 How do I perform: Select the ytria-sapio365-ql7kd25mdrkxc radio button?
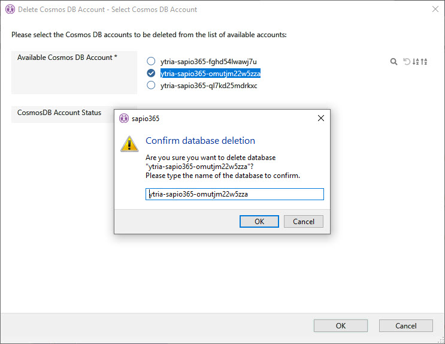(151, 85)
